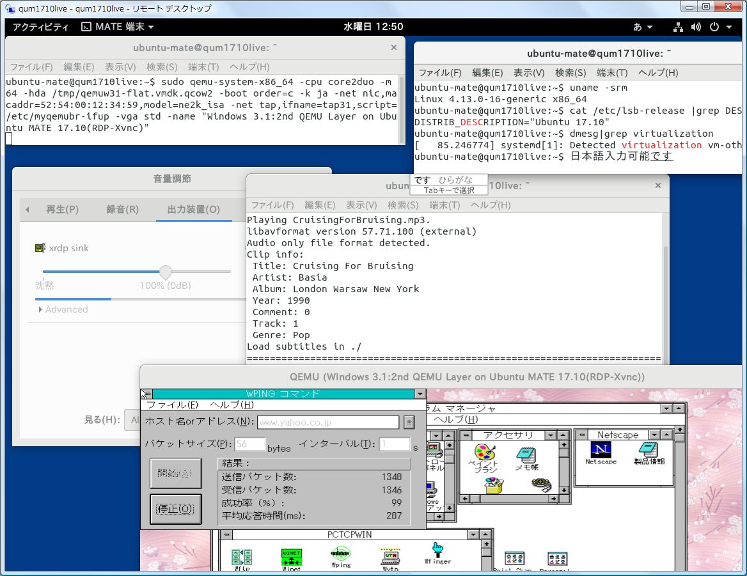
Task: Click the xrdp sink device icon
Action: click(x=40, y=248)
